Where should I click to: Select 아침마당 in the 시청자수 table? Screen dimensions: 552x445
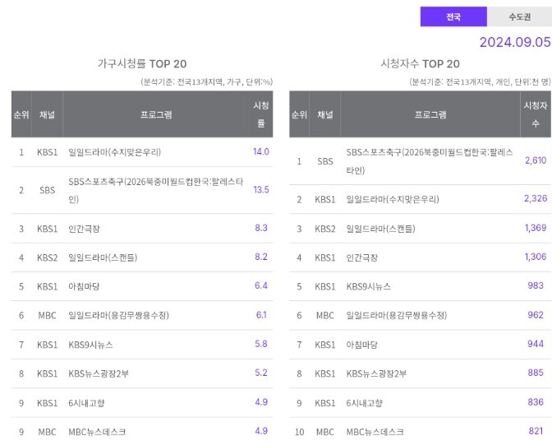363,343
